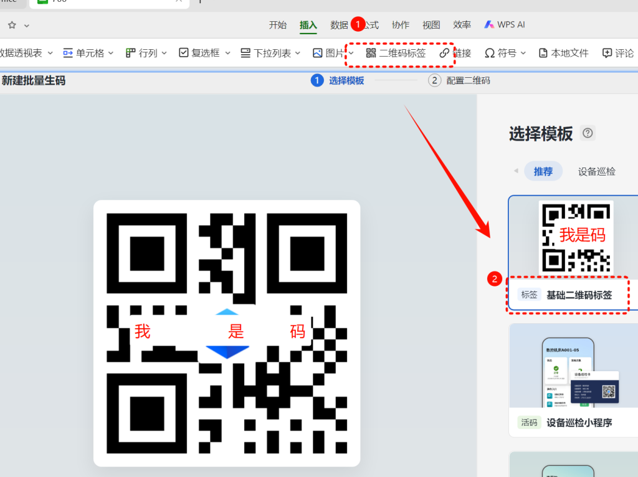The width and height of the screenshot is (638, 477).
Task: Click the 二维码标签 toolbar button
Action: click(396, 53)
